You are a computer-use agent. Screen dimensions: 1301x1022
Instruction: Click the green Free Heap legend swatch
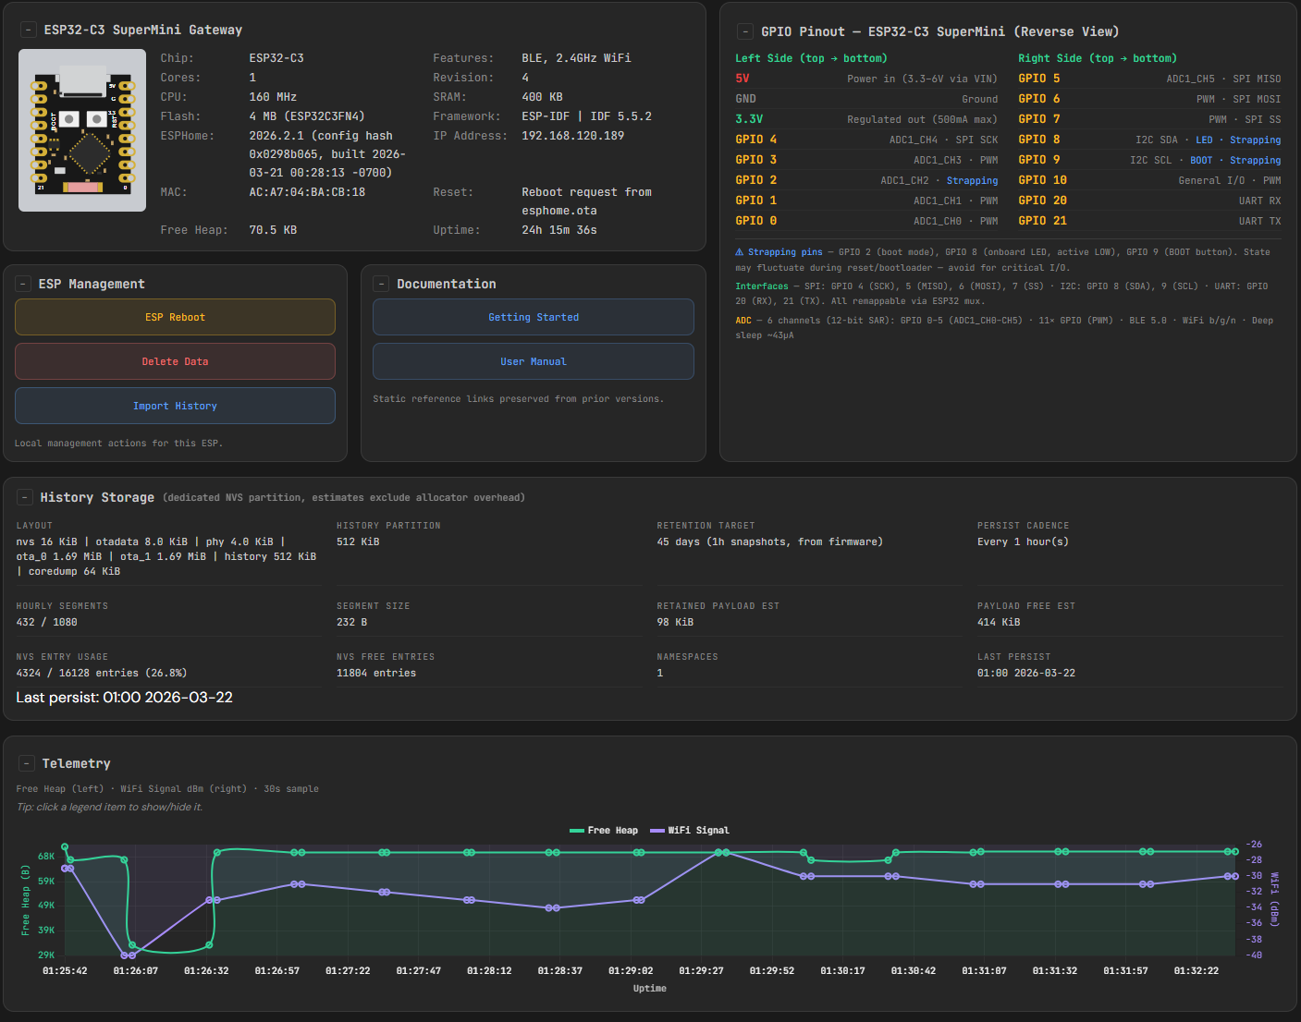(x=577, y=831)
